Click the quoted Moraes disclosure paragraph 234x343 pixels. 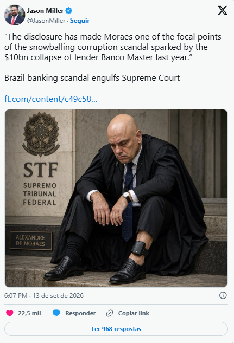coord(113,47)
